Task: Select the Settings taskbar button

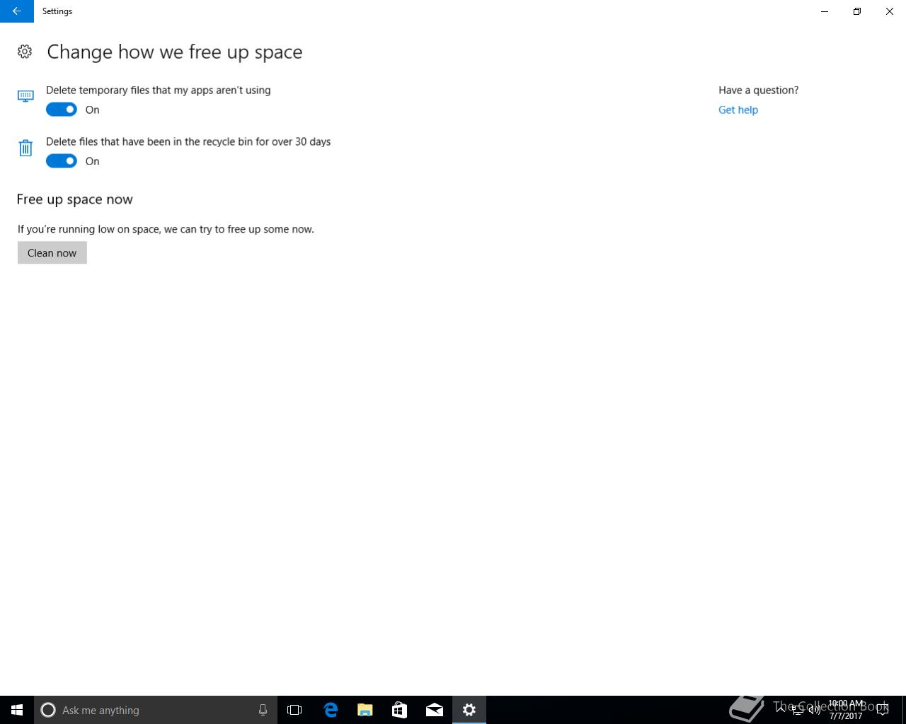Action: pos(469,710)
